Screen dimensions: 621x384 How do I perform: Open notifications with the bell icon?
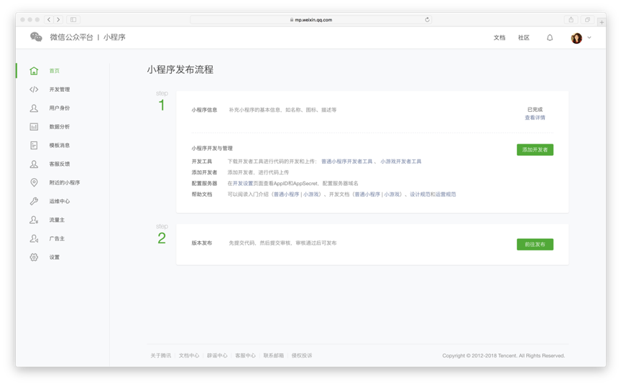[x=550, y=37]
